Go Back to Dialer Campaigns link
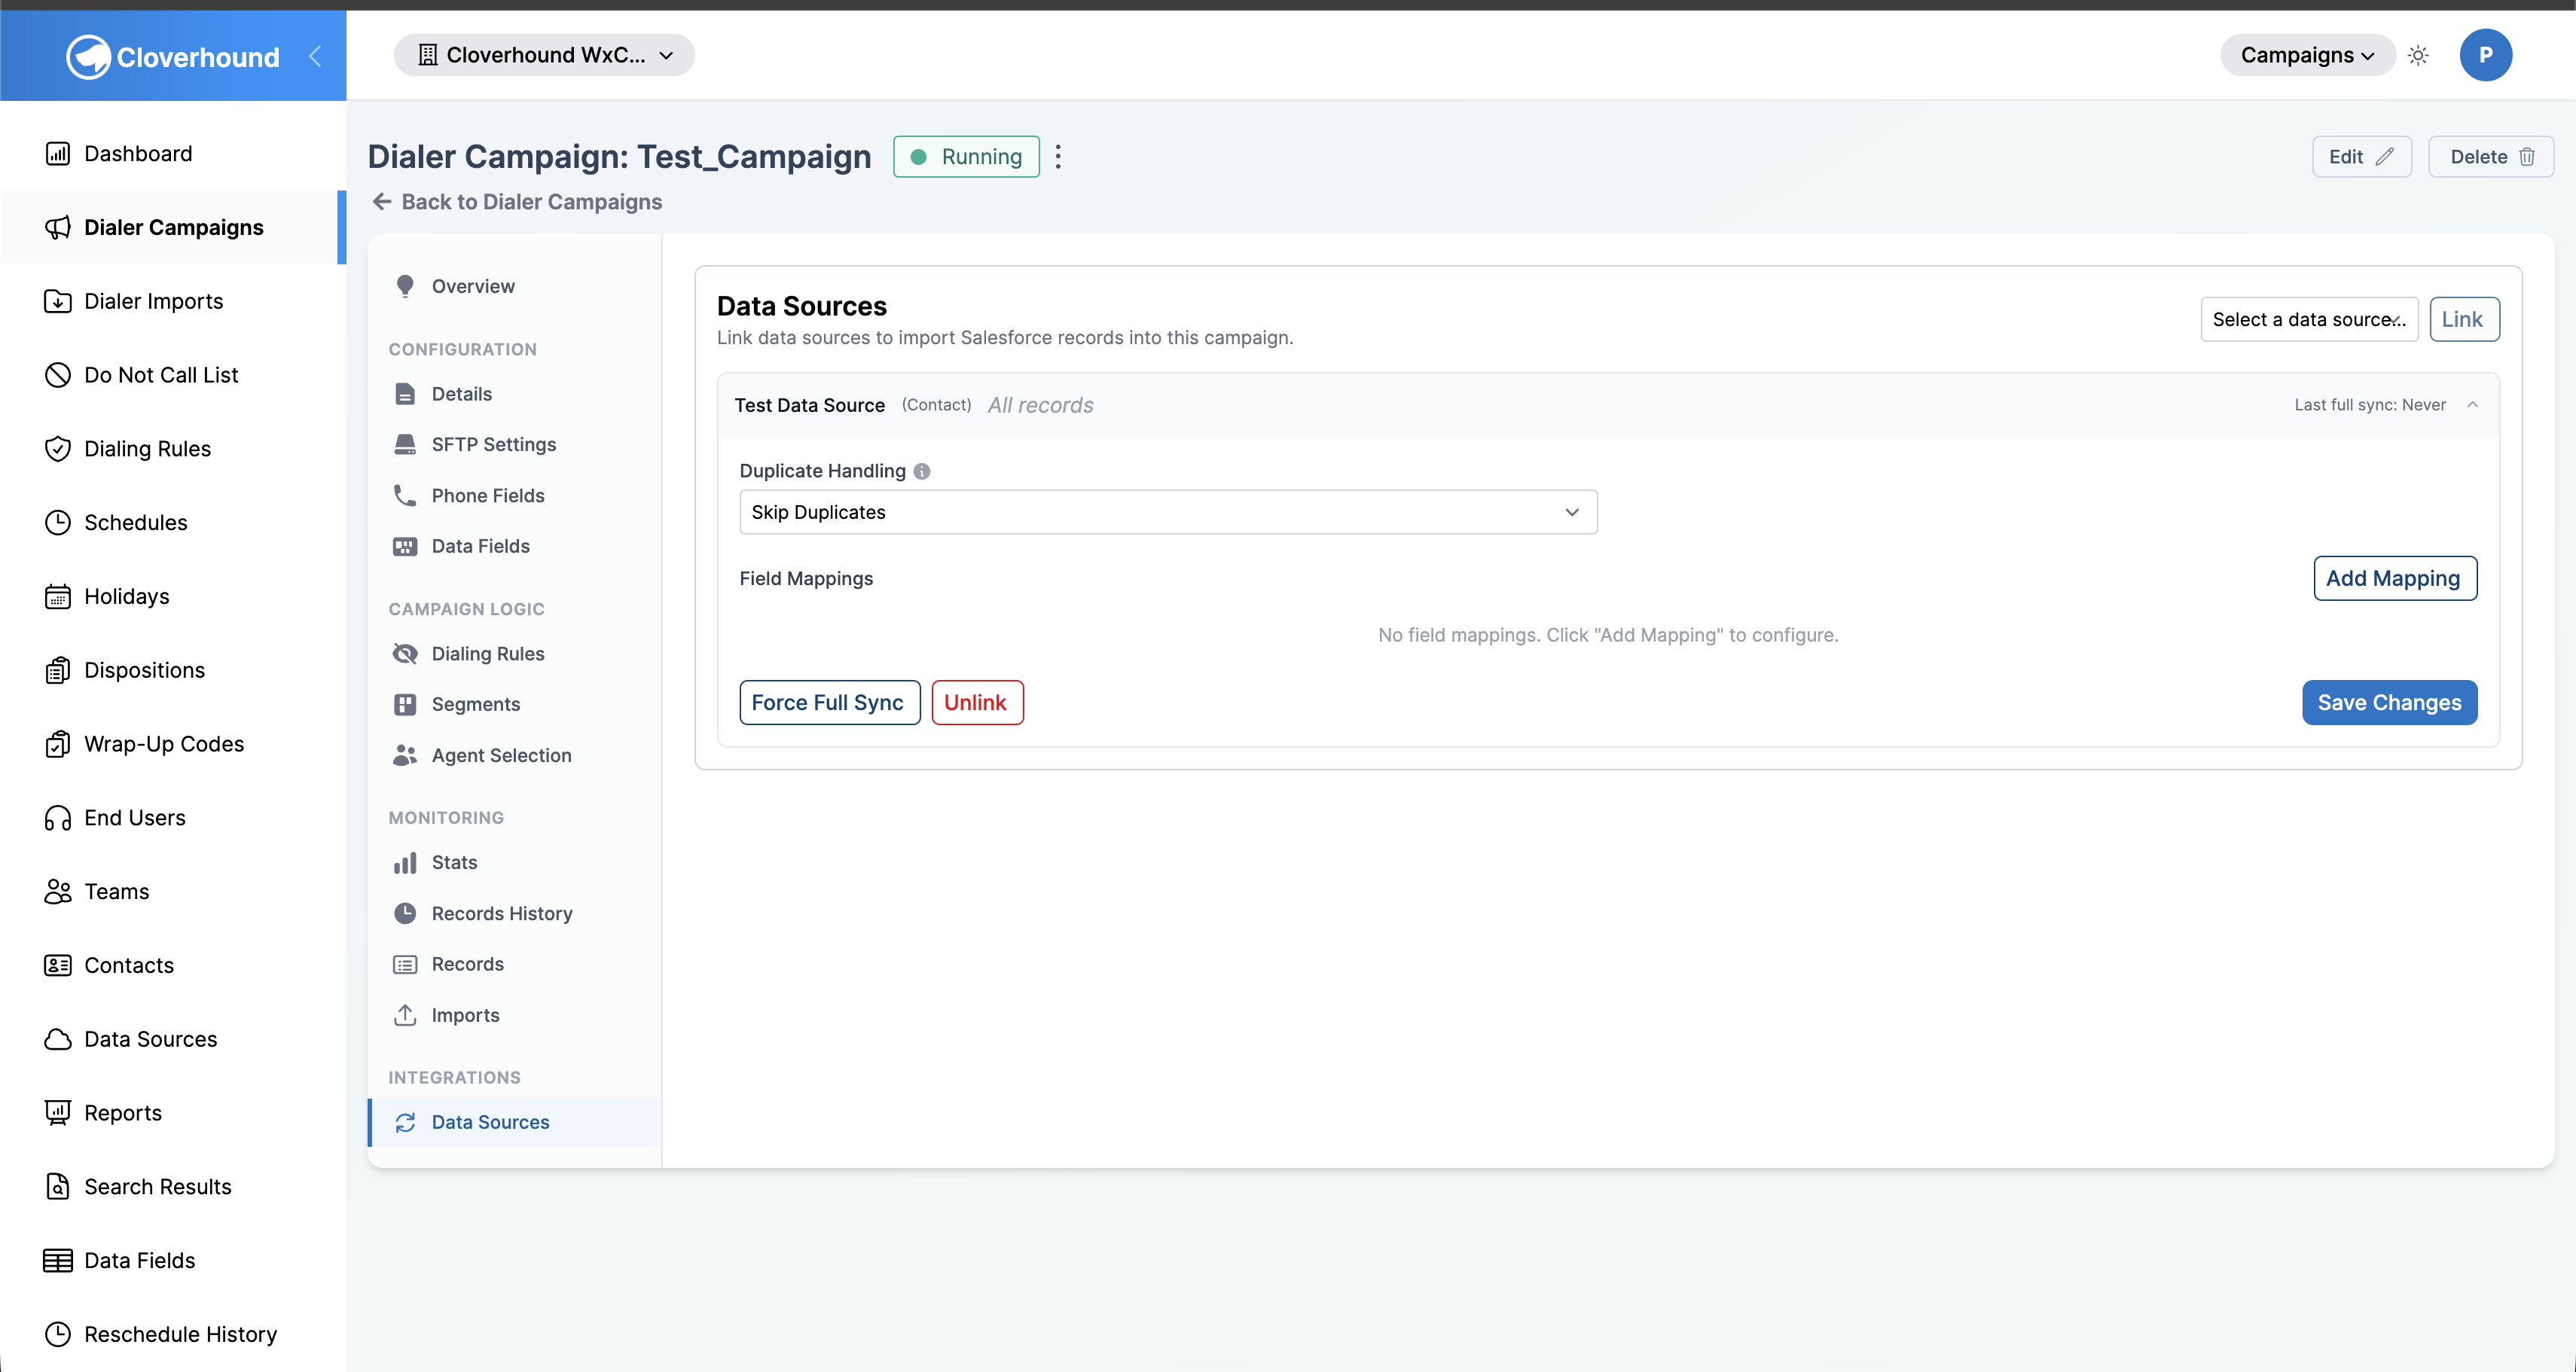The height and width of the screenshot is (1372, 2576). coord(517,202)
